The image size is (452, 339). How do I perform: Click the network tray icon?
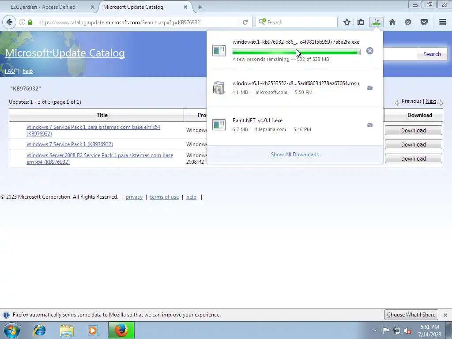pos(397,331)
